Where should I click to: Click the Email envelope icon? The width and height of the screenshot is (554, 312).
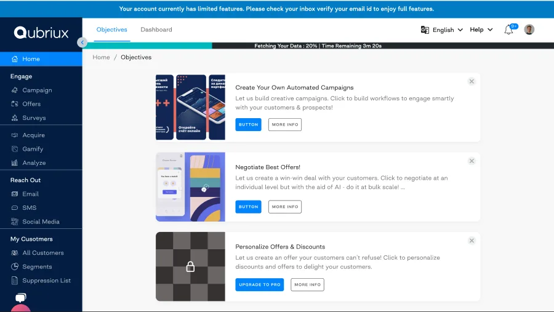[x=15, y=194]
